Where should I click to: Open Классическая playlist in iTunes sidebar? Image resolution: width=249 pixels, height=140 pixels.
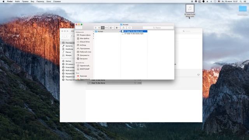pos(68,67)
